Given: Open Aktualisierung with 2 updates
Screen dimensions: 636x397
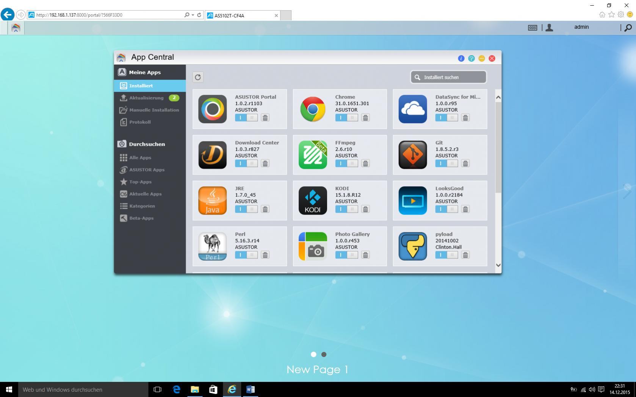Looking at the screenshot, I should [x=150, y=98].
